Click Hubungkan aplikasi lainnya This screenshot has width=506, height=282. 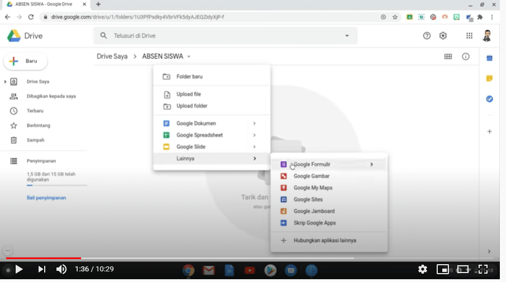tap(329, 241)
